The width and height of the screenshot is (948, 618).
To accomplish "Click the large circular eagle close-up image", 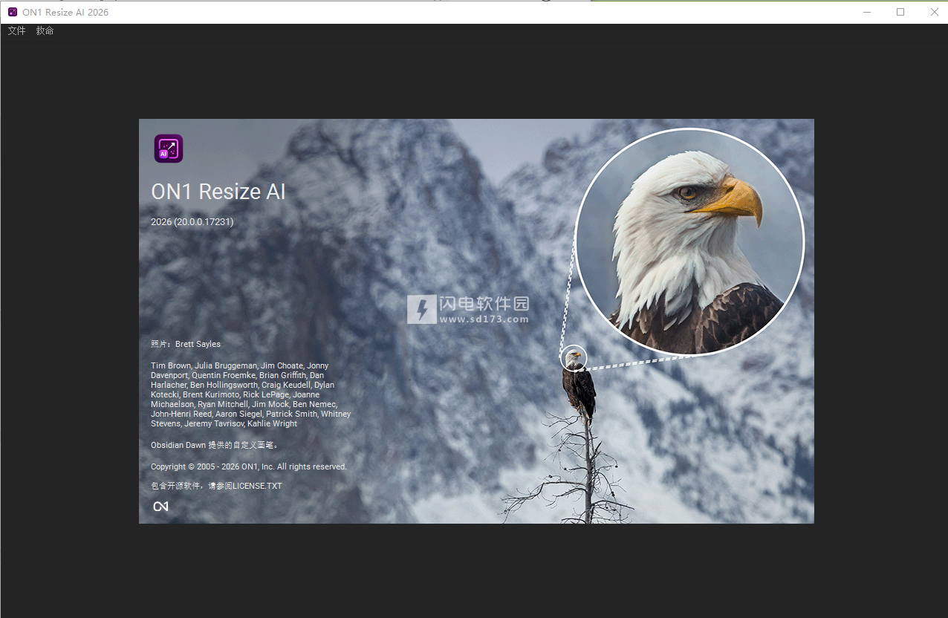I will click(x=689, y=241).
